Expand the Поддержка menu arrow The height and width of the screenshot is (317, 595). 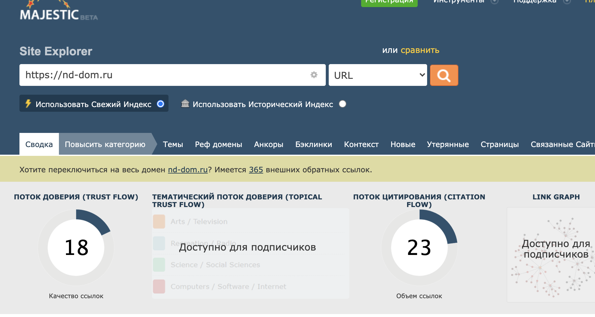point(567,1)
